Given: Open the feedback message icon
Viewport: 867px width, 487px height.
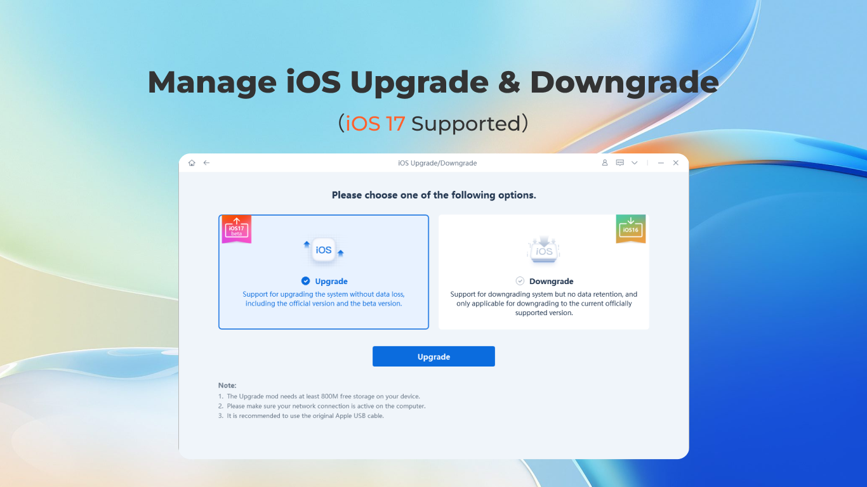Looking at the screenshot, I should pyautogui.click(x=620, y=163).
